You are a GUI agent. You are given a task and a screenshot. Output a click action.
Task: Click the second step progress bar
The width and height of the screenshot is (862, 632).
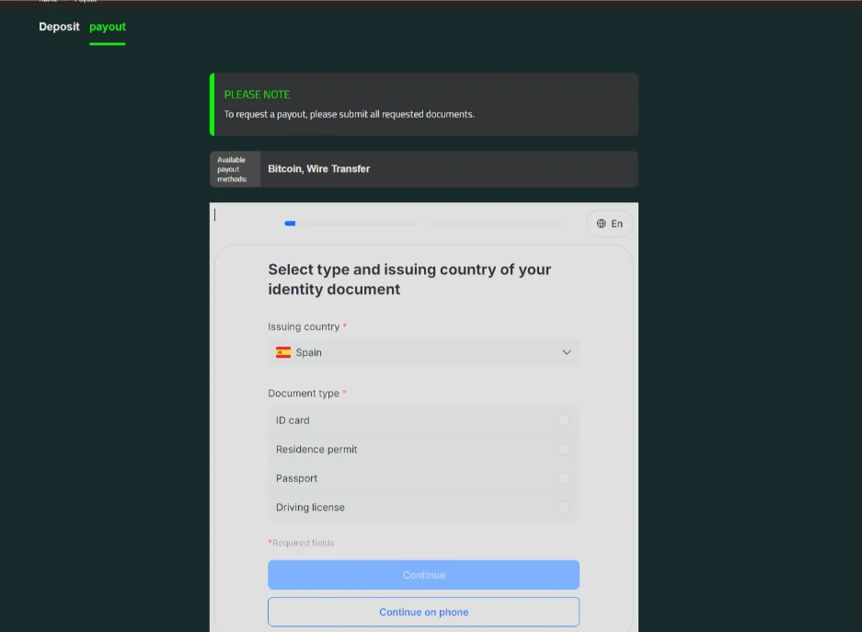coord(495,223)
